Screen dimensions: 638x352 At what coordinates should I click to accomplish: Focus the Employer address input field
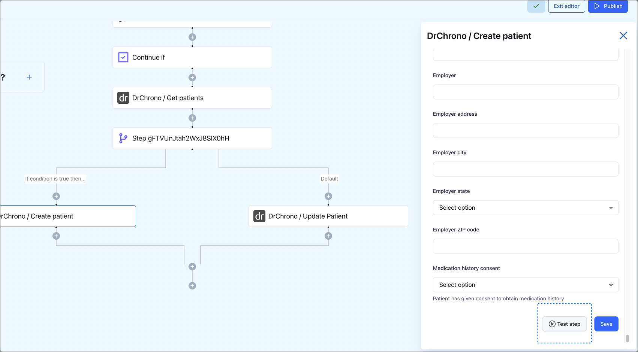526,130
